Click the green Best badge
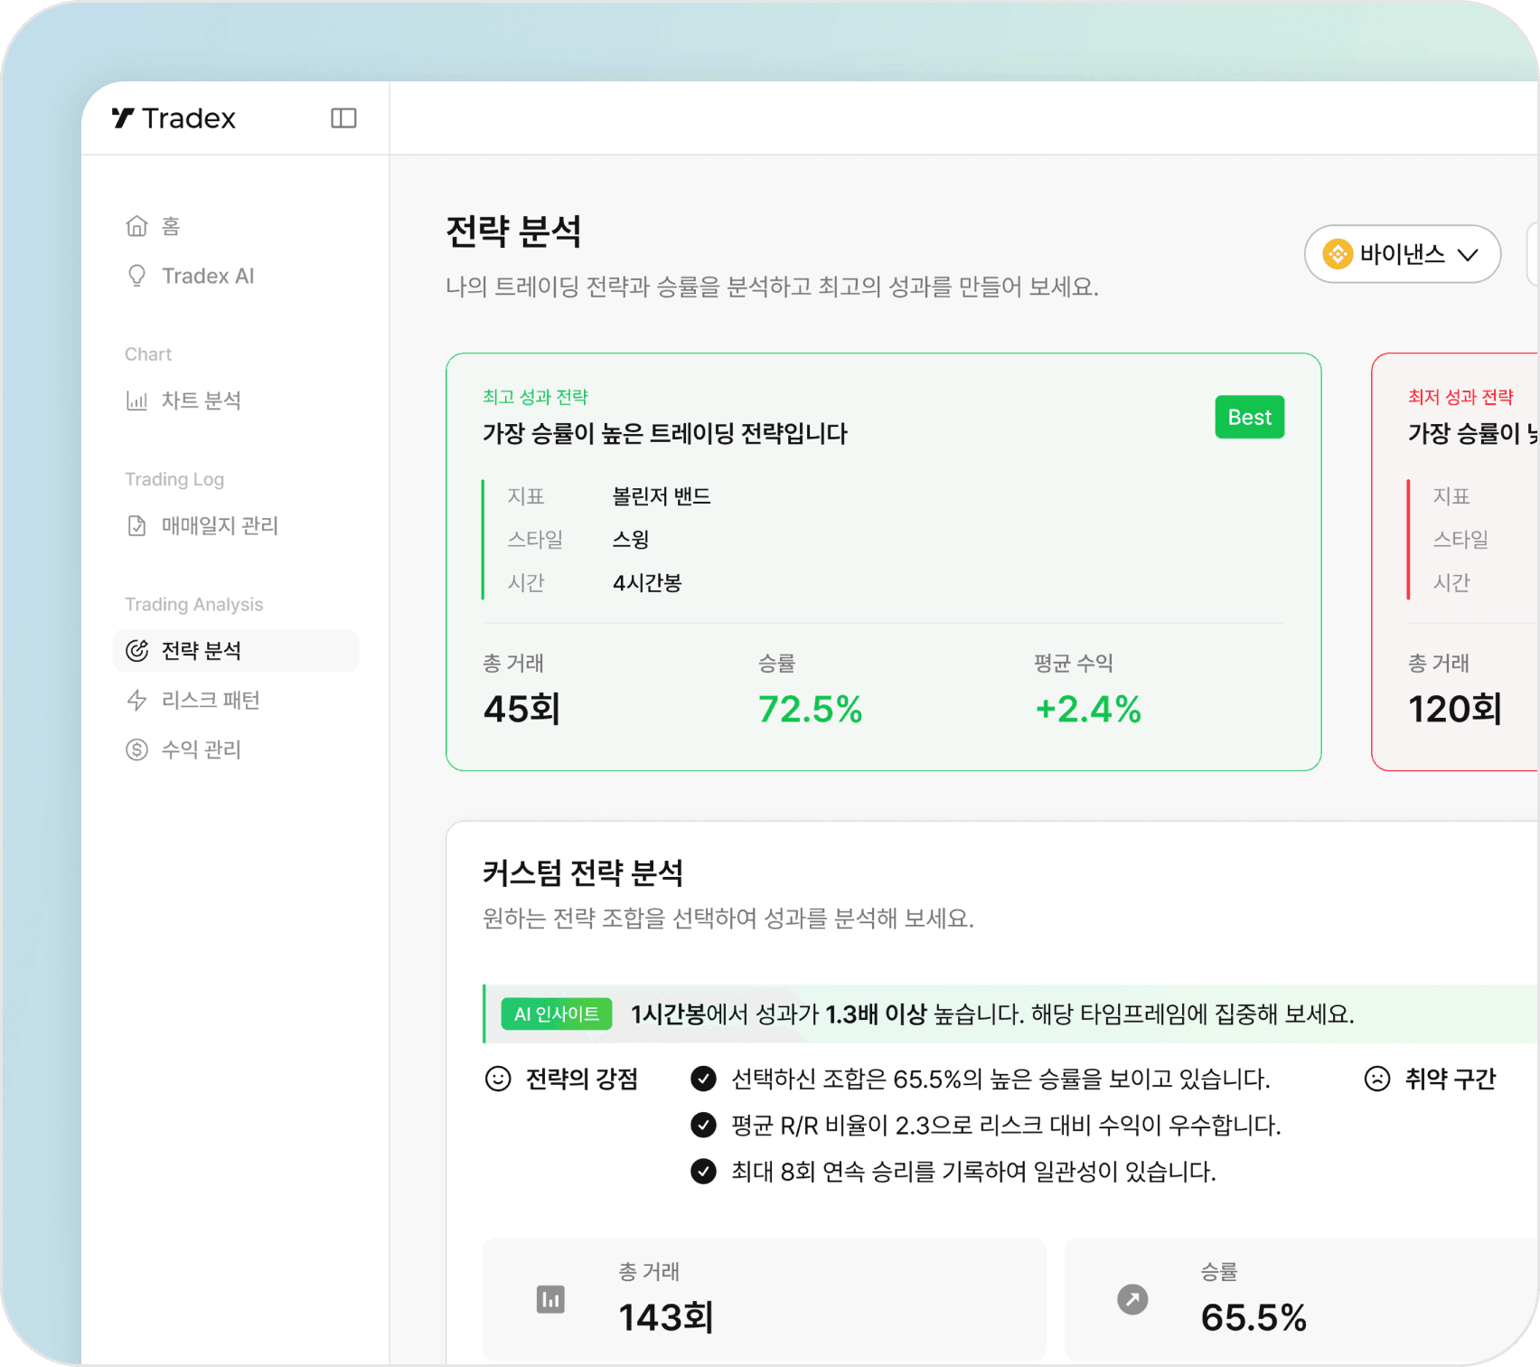The image size is (1540, 1367). (x=1250, y=417)
